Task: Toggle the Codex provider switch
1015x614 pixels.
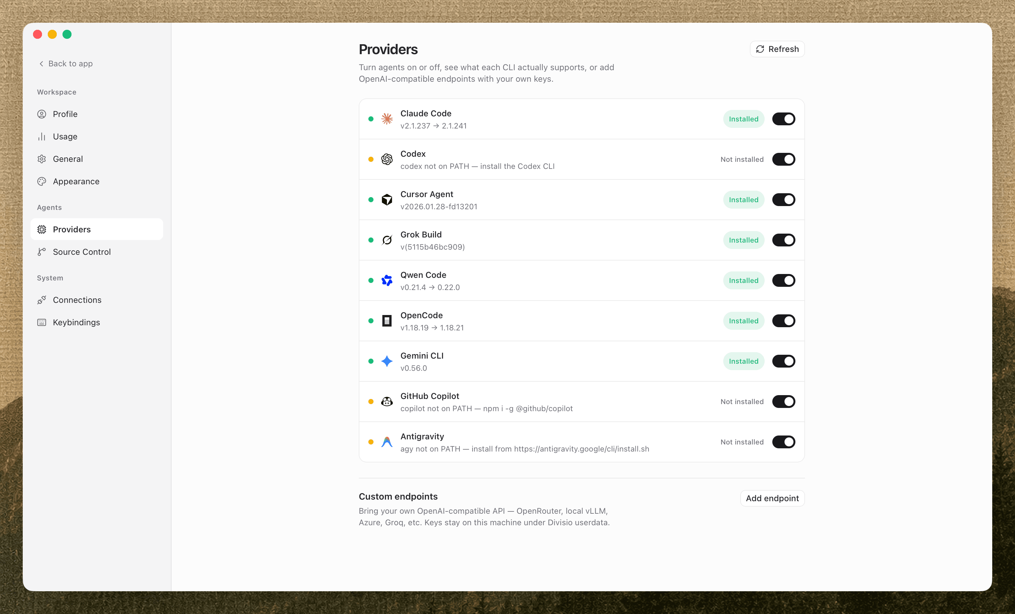Action: click(784, 159)
